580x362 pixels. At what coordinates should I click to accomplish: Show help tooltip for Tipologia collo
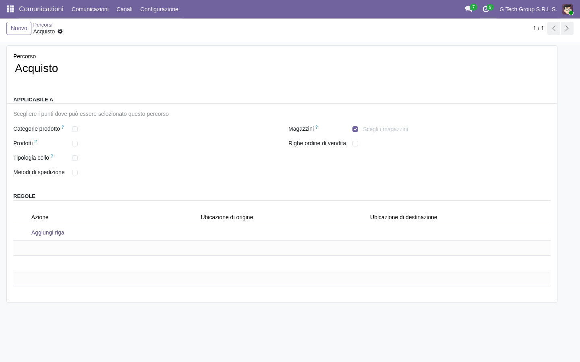click(52, 156)
